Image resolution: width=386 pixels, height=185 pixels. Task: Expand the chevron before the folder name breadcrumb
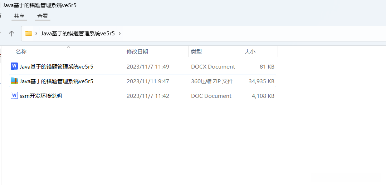point(36,34)
